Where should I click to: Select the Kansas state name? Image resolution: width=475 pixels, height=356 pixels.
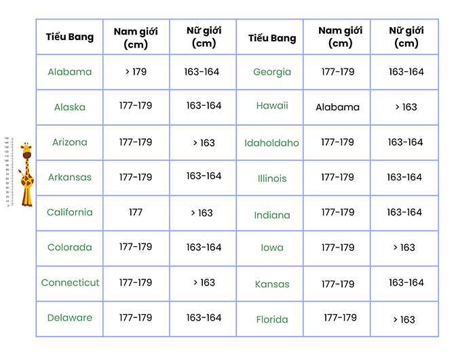[x=272, y=284]
